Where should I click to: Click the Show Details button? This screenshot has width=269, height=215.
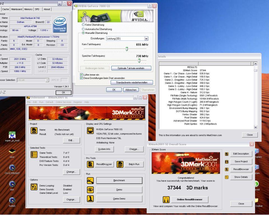pos(241,177)
